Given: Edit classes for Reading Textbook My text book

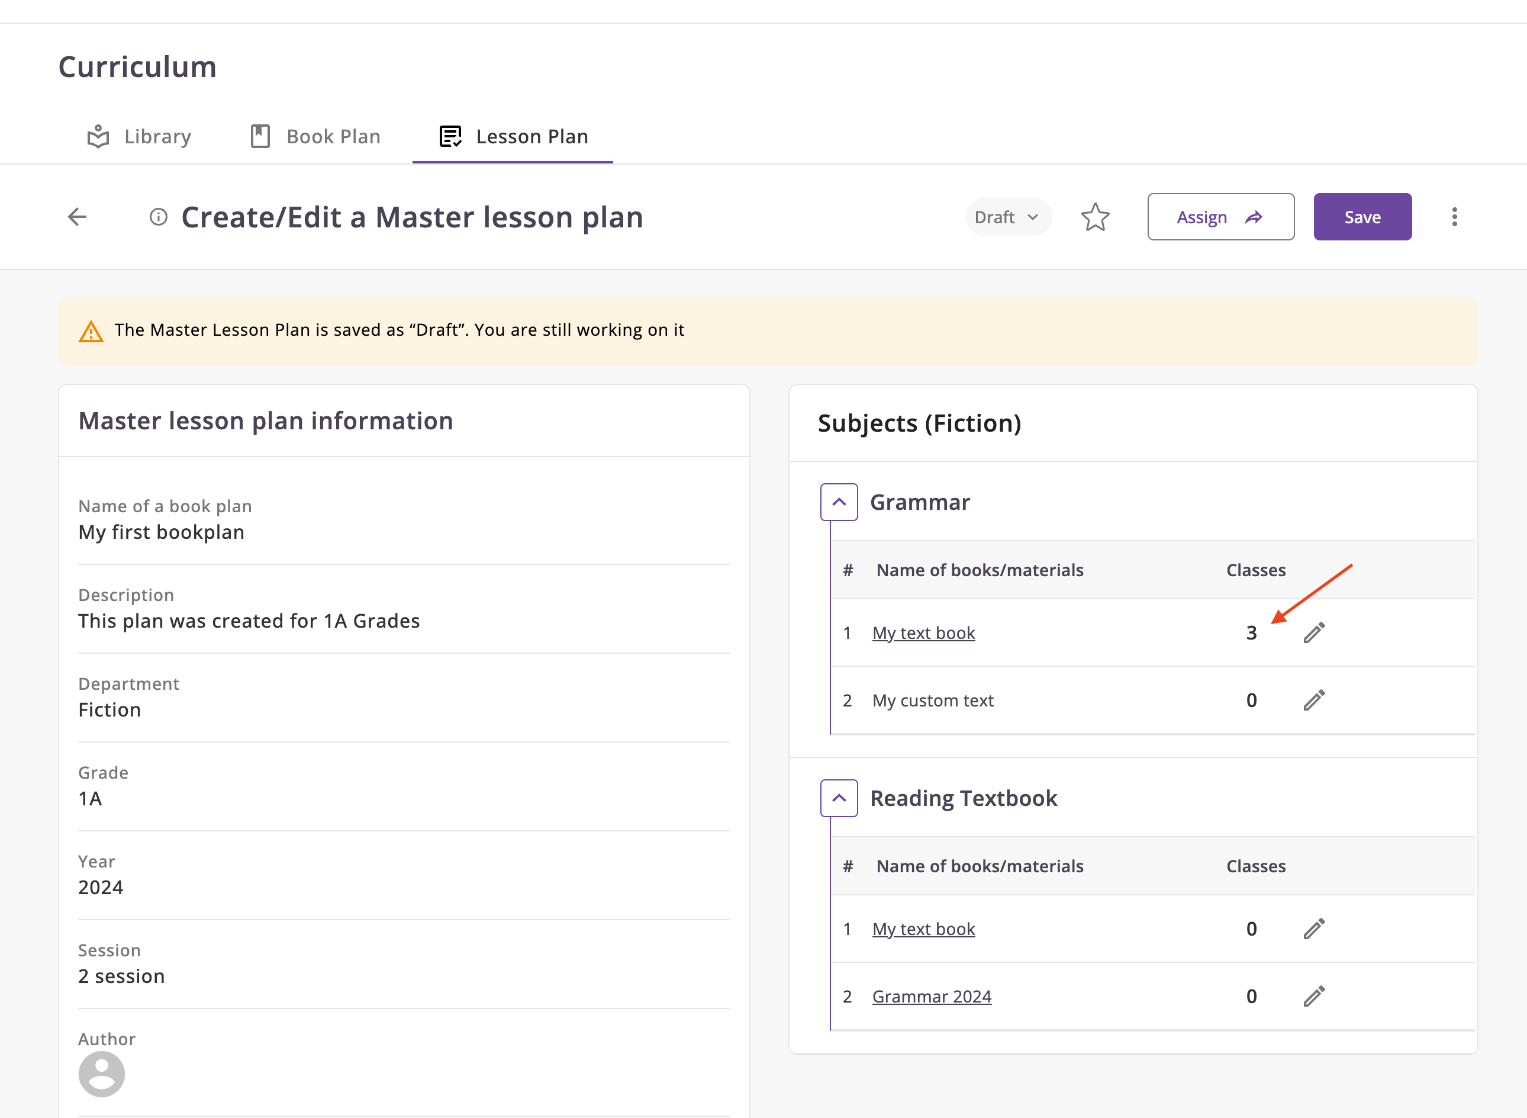Looking at the screenshot, I should (x=1313, y=929).
